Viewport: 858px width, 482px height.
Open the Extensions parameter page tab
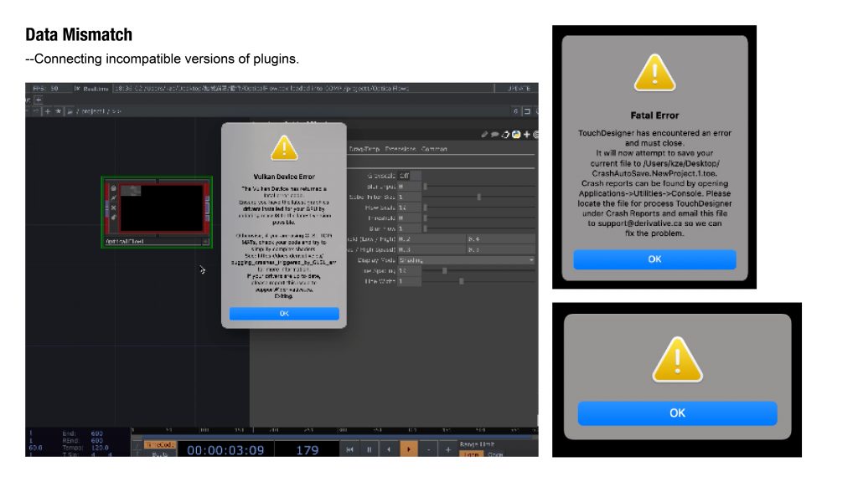point(400,149)
